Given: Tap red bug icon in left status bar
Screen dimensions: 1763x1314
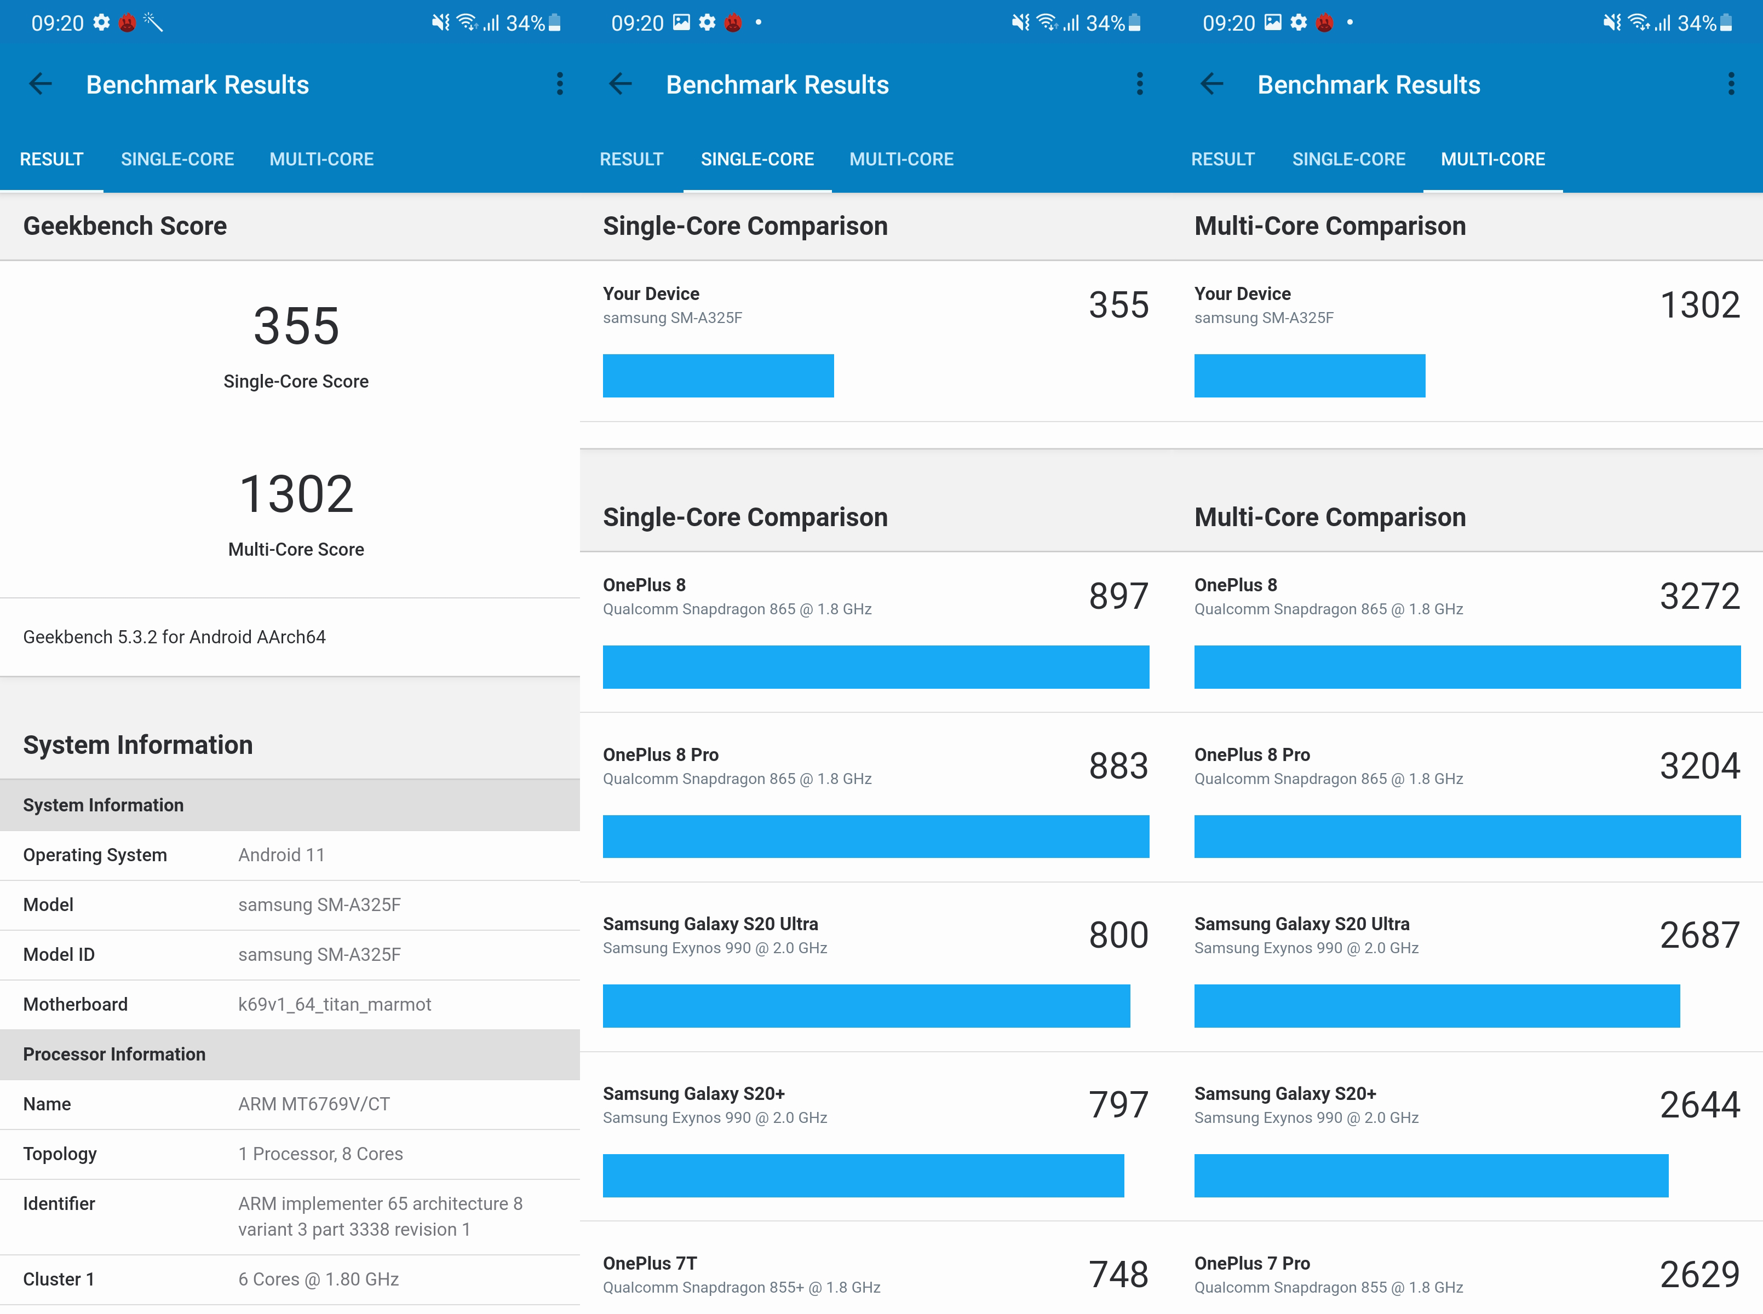Looking at the screenshot, I should pyautogui.click(x=127, y=22).
